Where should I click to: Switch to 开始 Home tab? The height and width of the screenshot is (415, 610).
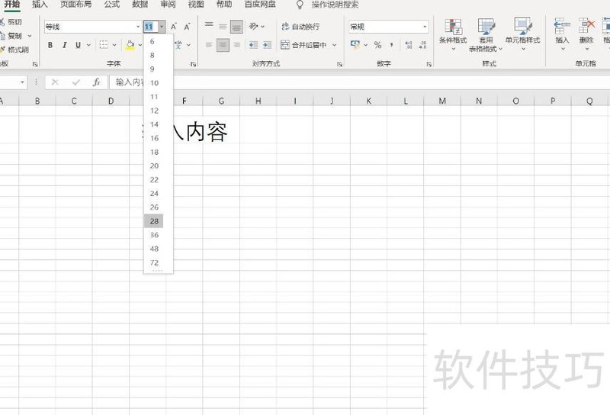coord(12,5)
